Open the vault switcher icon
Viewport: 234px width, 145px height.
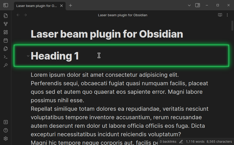tap(6, 122)
